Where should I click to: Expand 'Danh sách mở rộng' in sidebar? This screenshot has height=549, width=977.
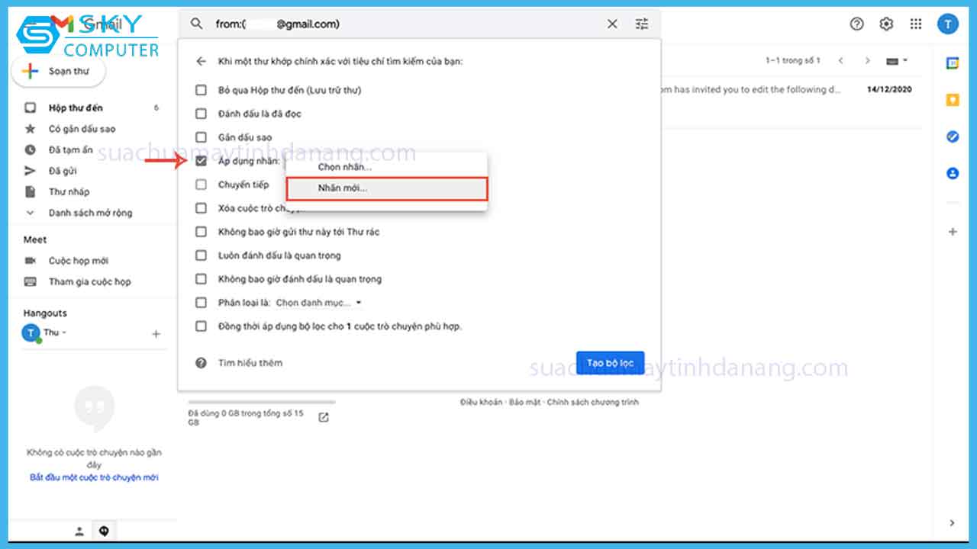coord(90,213)
